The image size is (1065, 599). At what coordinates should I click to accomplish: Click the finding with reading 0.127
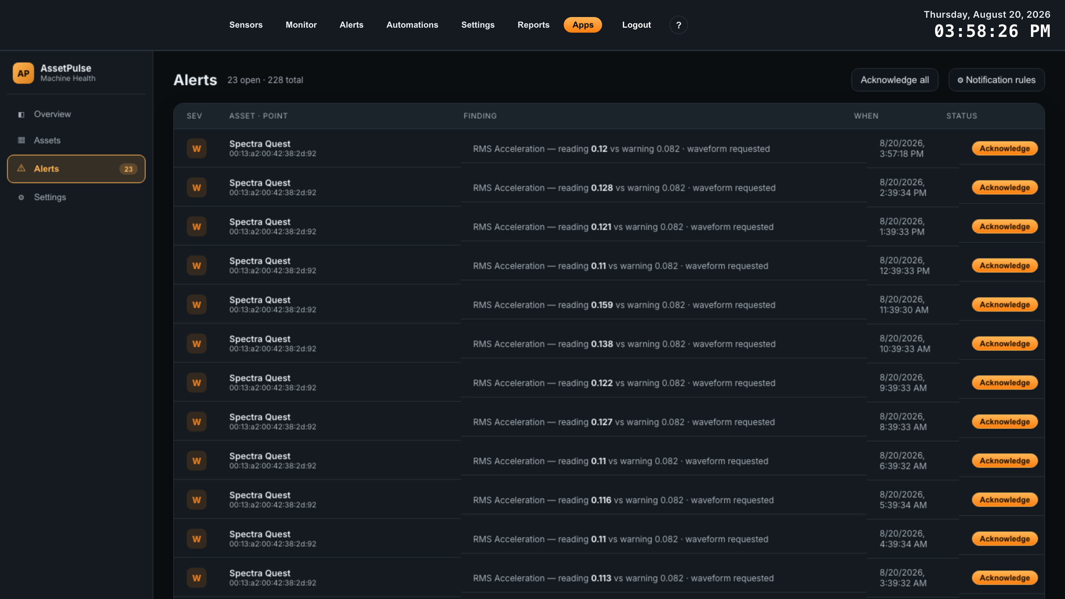624,422
